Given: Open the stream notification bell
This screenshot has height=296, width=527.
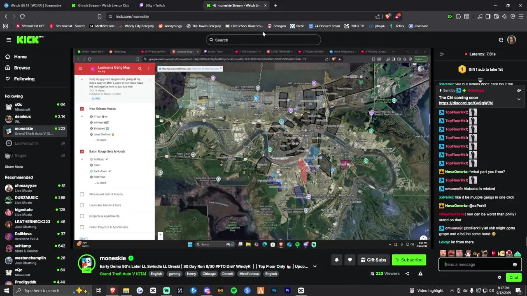Looking at the screenshot, I should click(x=337, y=260).
